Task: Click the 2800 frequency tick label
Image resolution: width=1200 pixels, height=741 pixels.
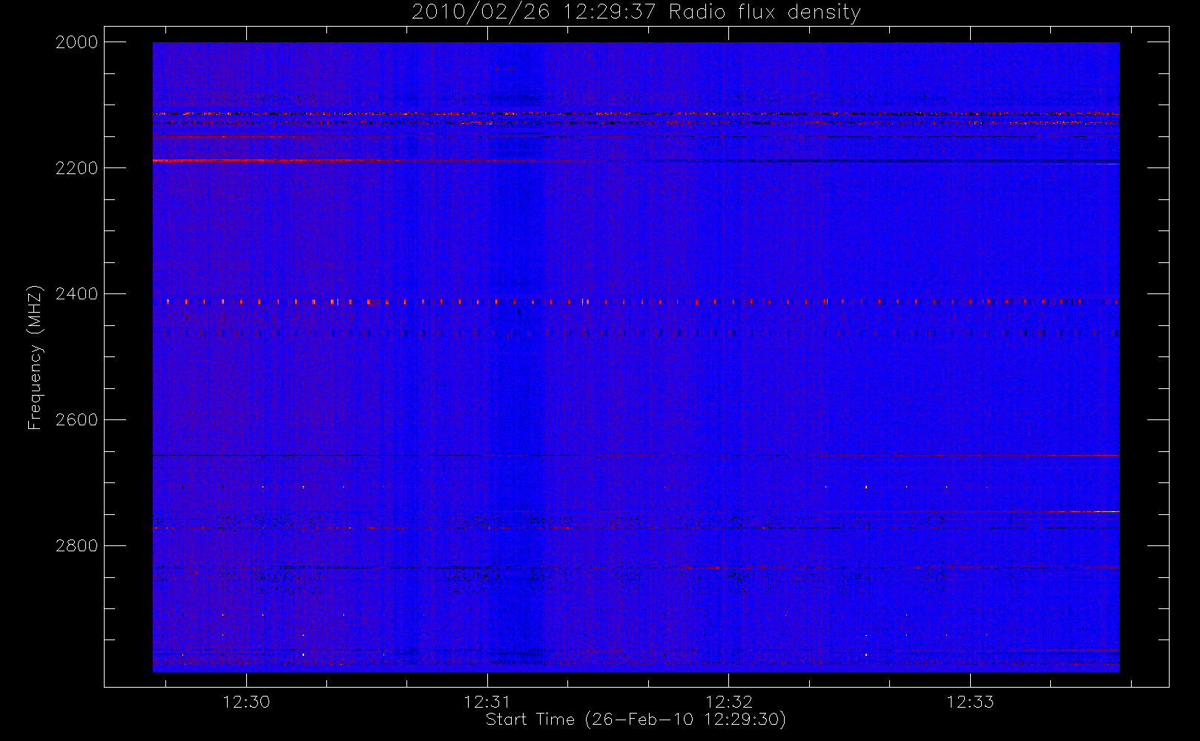Action: coord(77,546)
